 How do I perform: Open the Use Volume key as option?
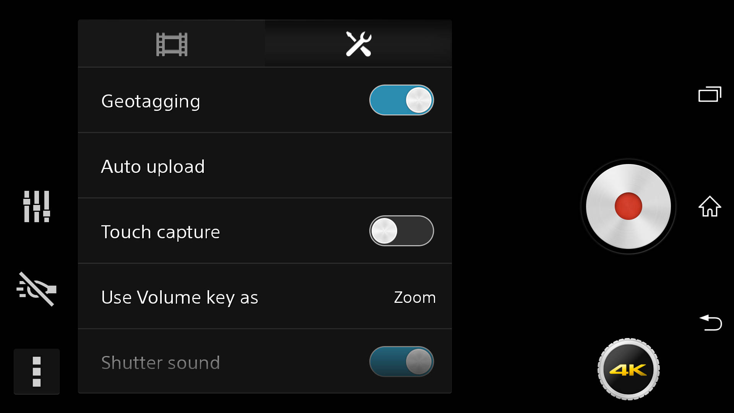pos(265,296)
